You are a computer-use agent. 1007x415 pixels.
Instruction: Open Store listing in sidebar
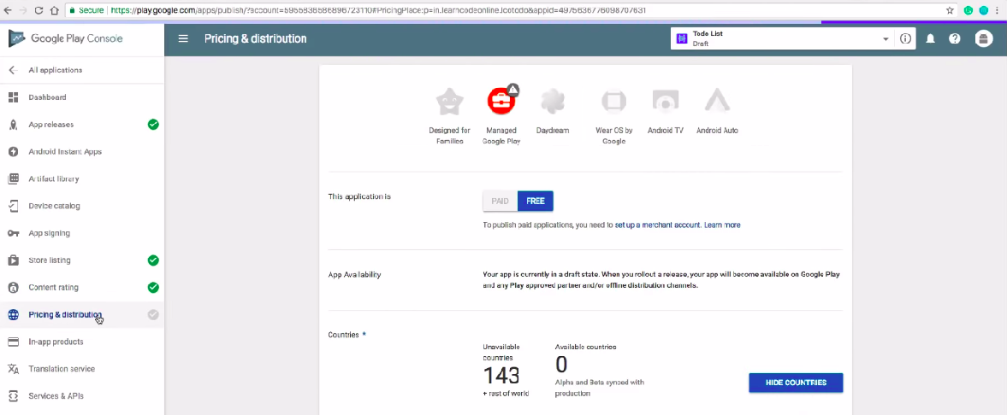tap(50, 260)
